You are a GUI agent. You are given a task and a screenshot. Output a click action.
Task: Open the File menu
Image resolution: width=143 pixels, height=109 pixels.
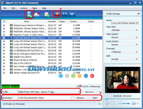pos(5,8)
